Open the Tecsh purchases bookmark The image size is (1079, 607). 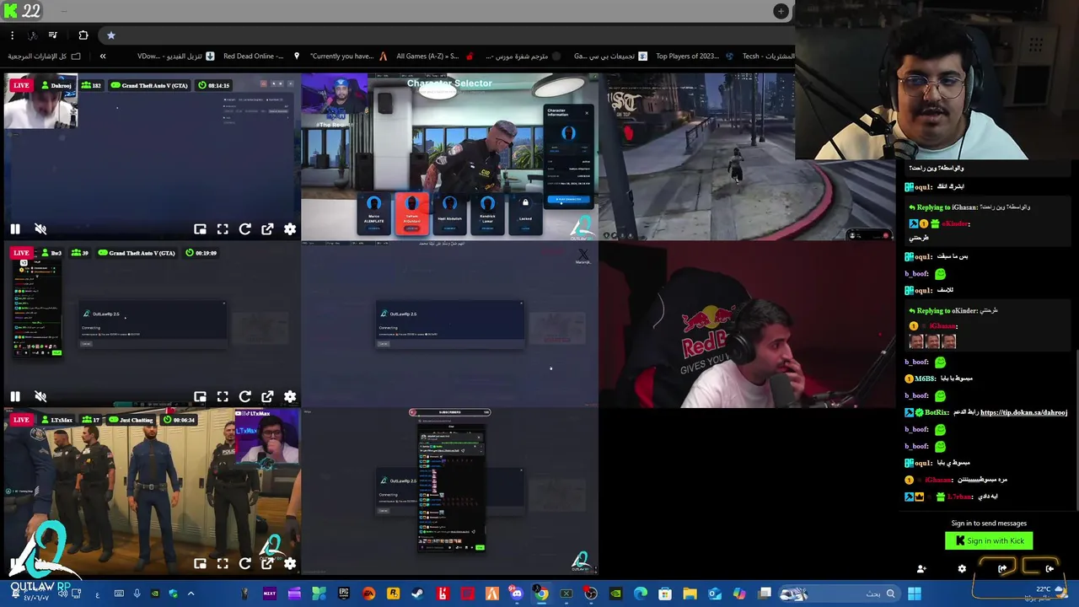click(x=768, y=56)
